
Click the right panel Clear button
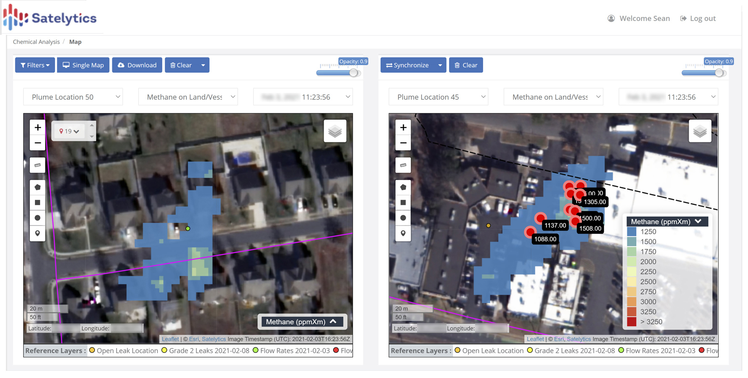click(466, 65)
